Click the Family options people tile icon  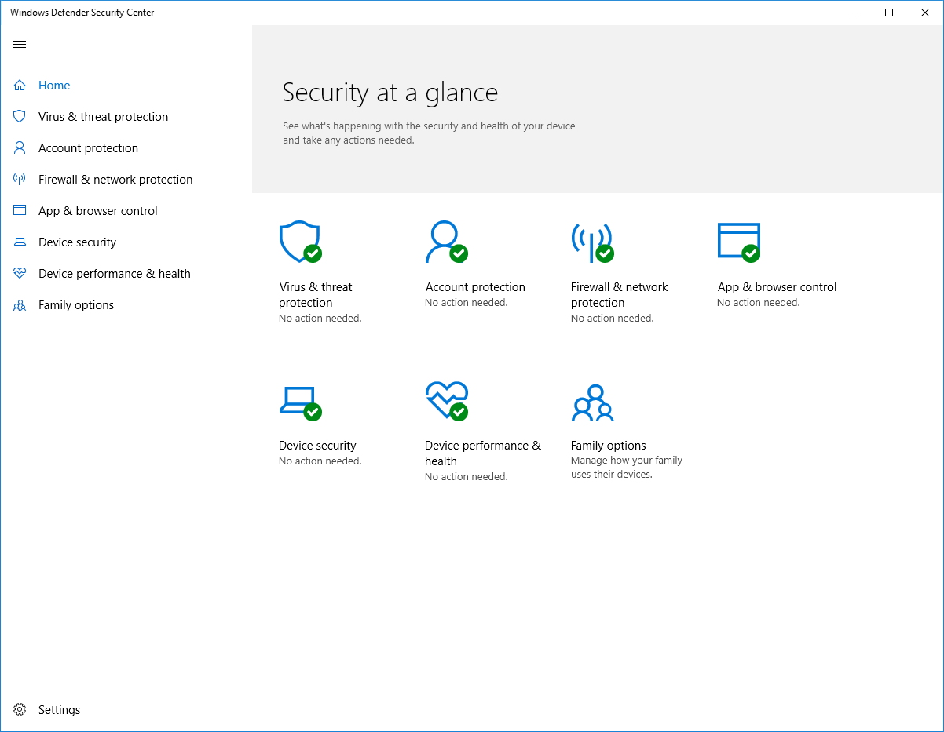592,403
